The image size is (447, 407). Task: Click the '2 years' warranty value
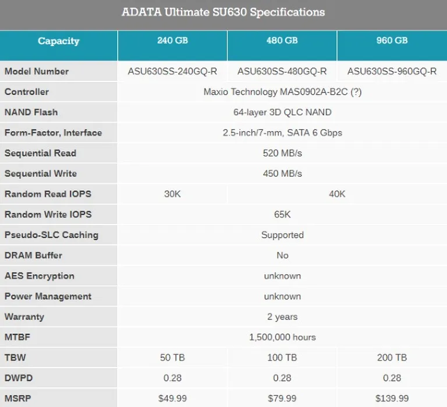[x=282, y=317]
